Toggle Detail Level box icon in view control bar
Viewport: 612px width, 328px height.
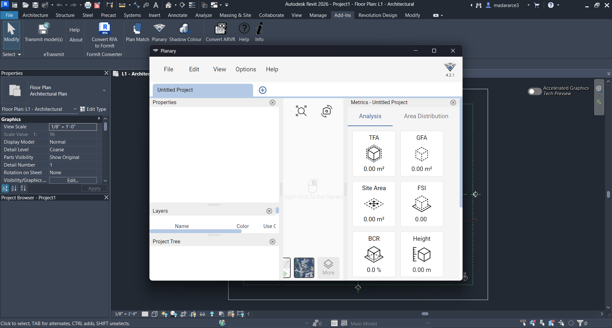click(x=145, y=314)
